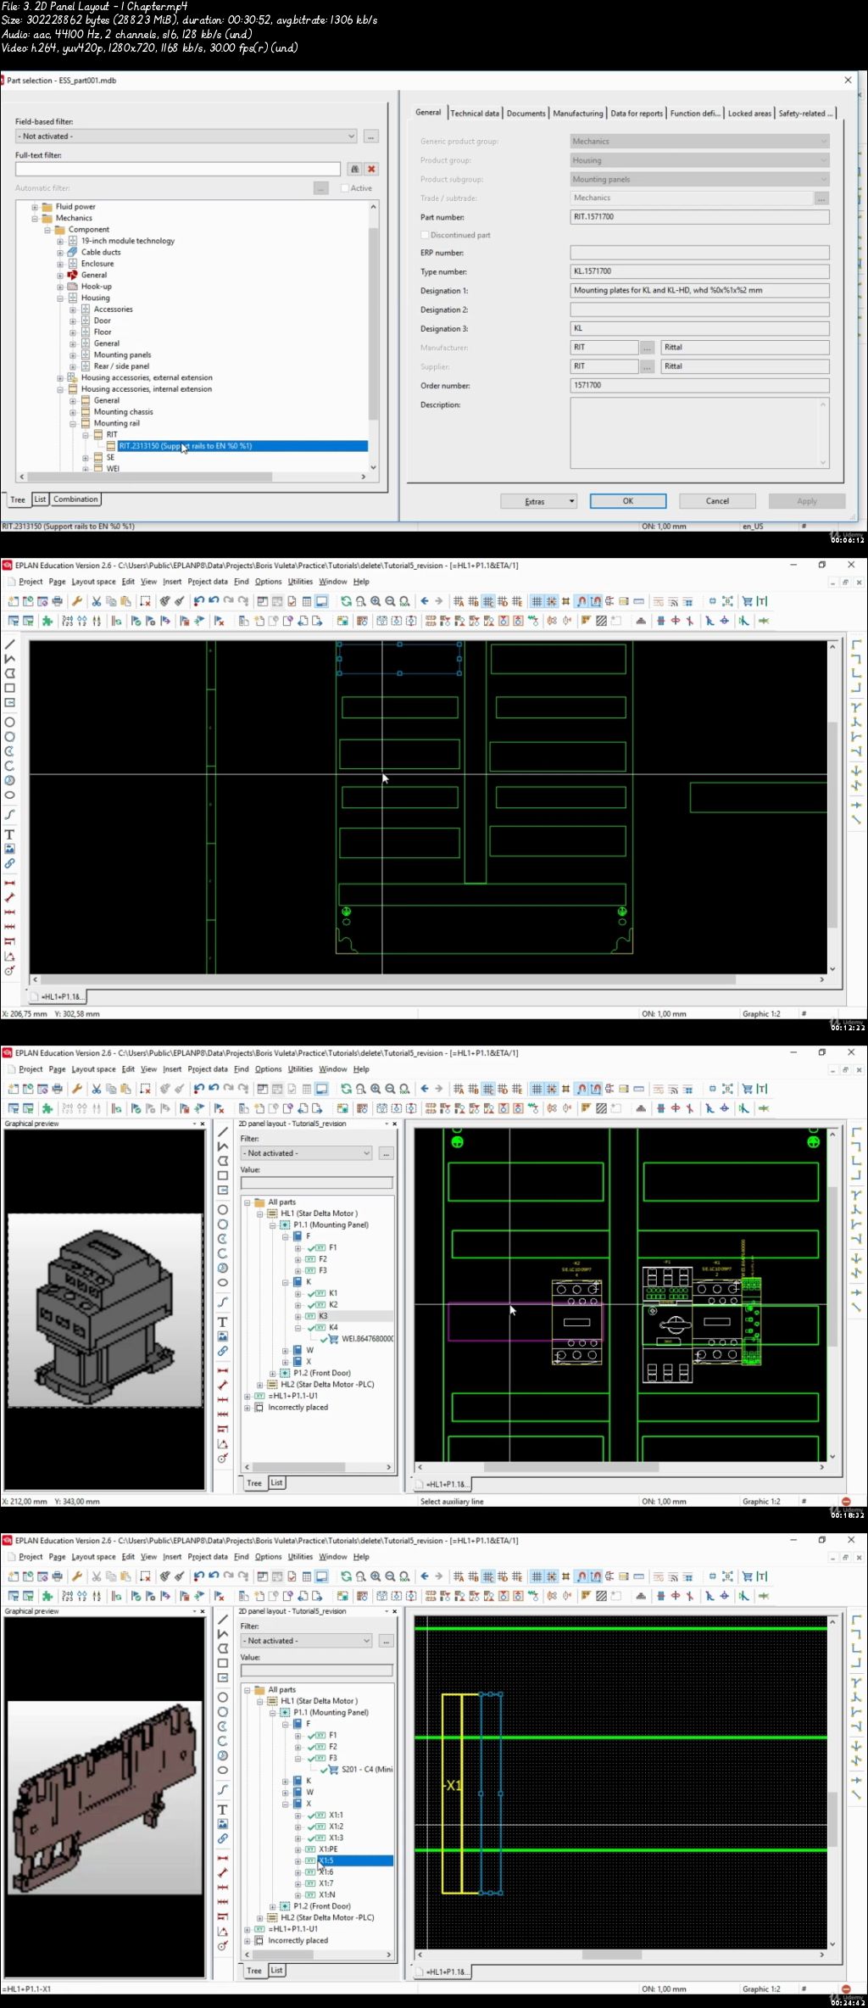The image size is (868, 2008).
Task: Expand the SE node under Mounting rail
Action: (86, 458)
